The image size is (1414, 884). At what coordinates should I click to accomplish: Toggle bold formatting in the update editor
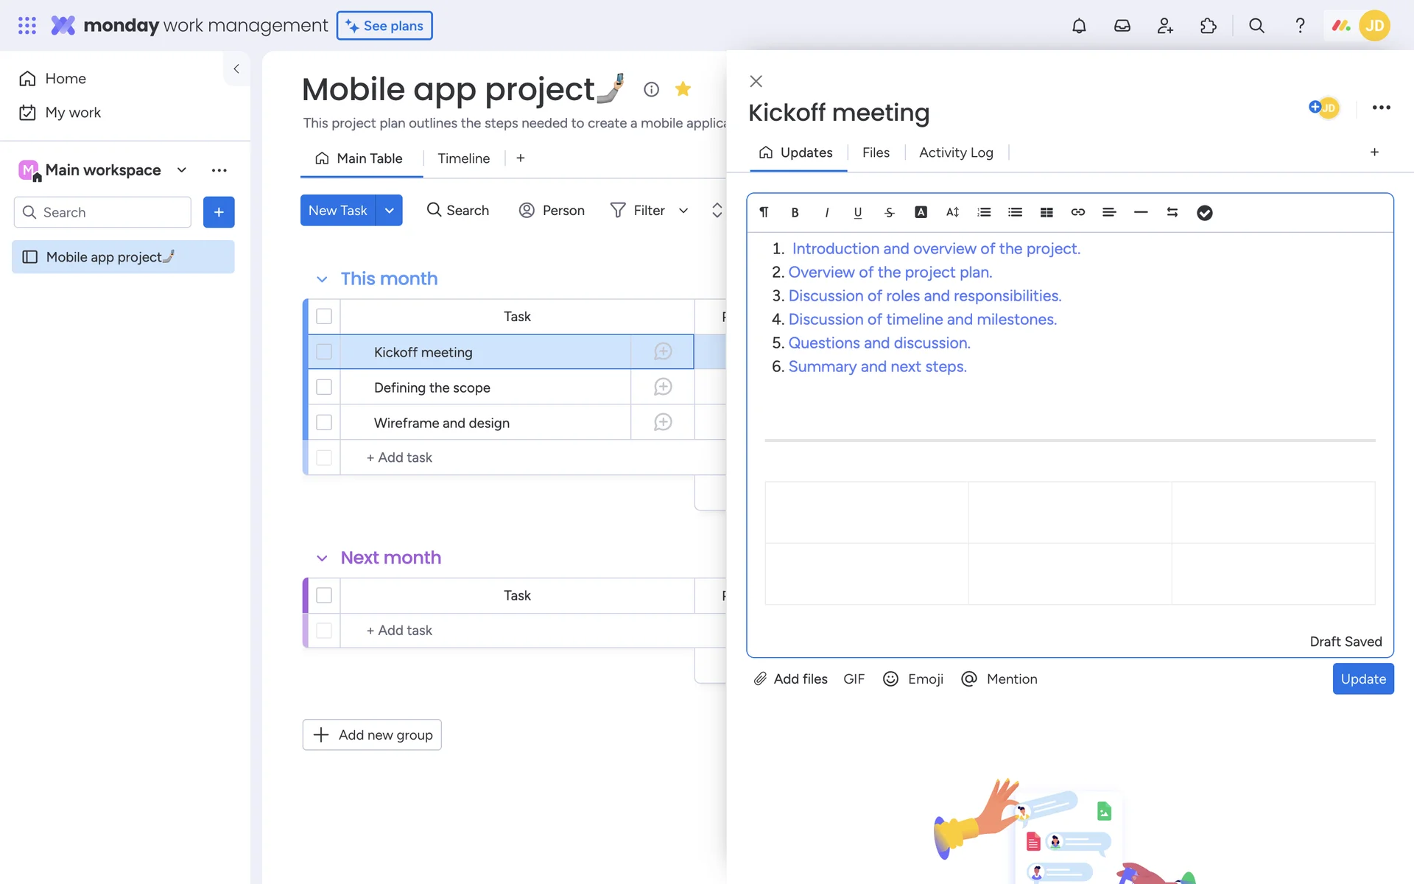[x=795, y=212]
